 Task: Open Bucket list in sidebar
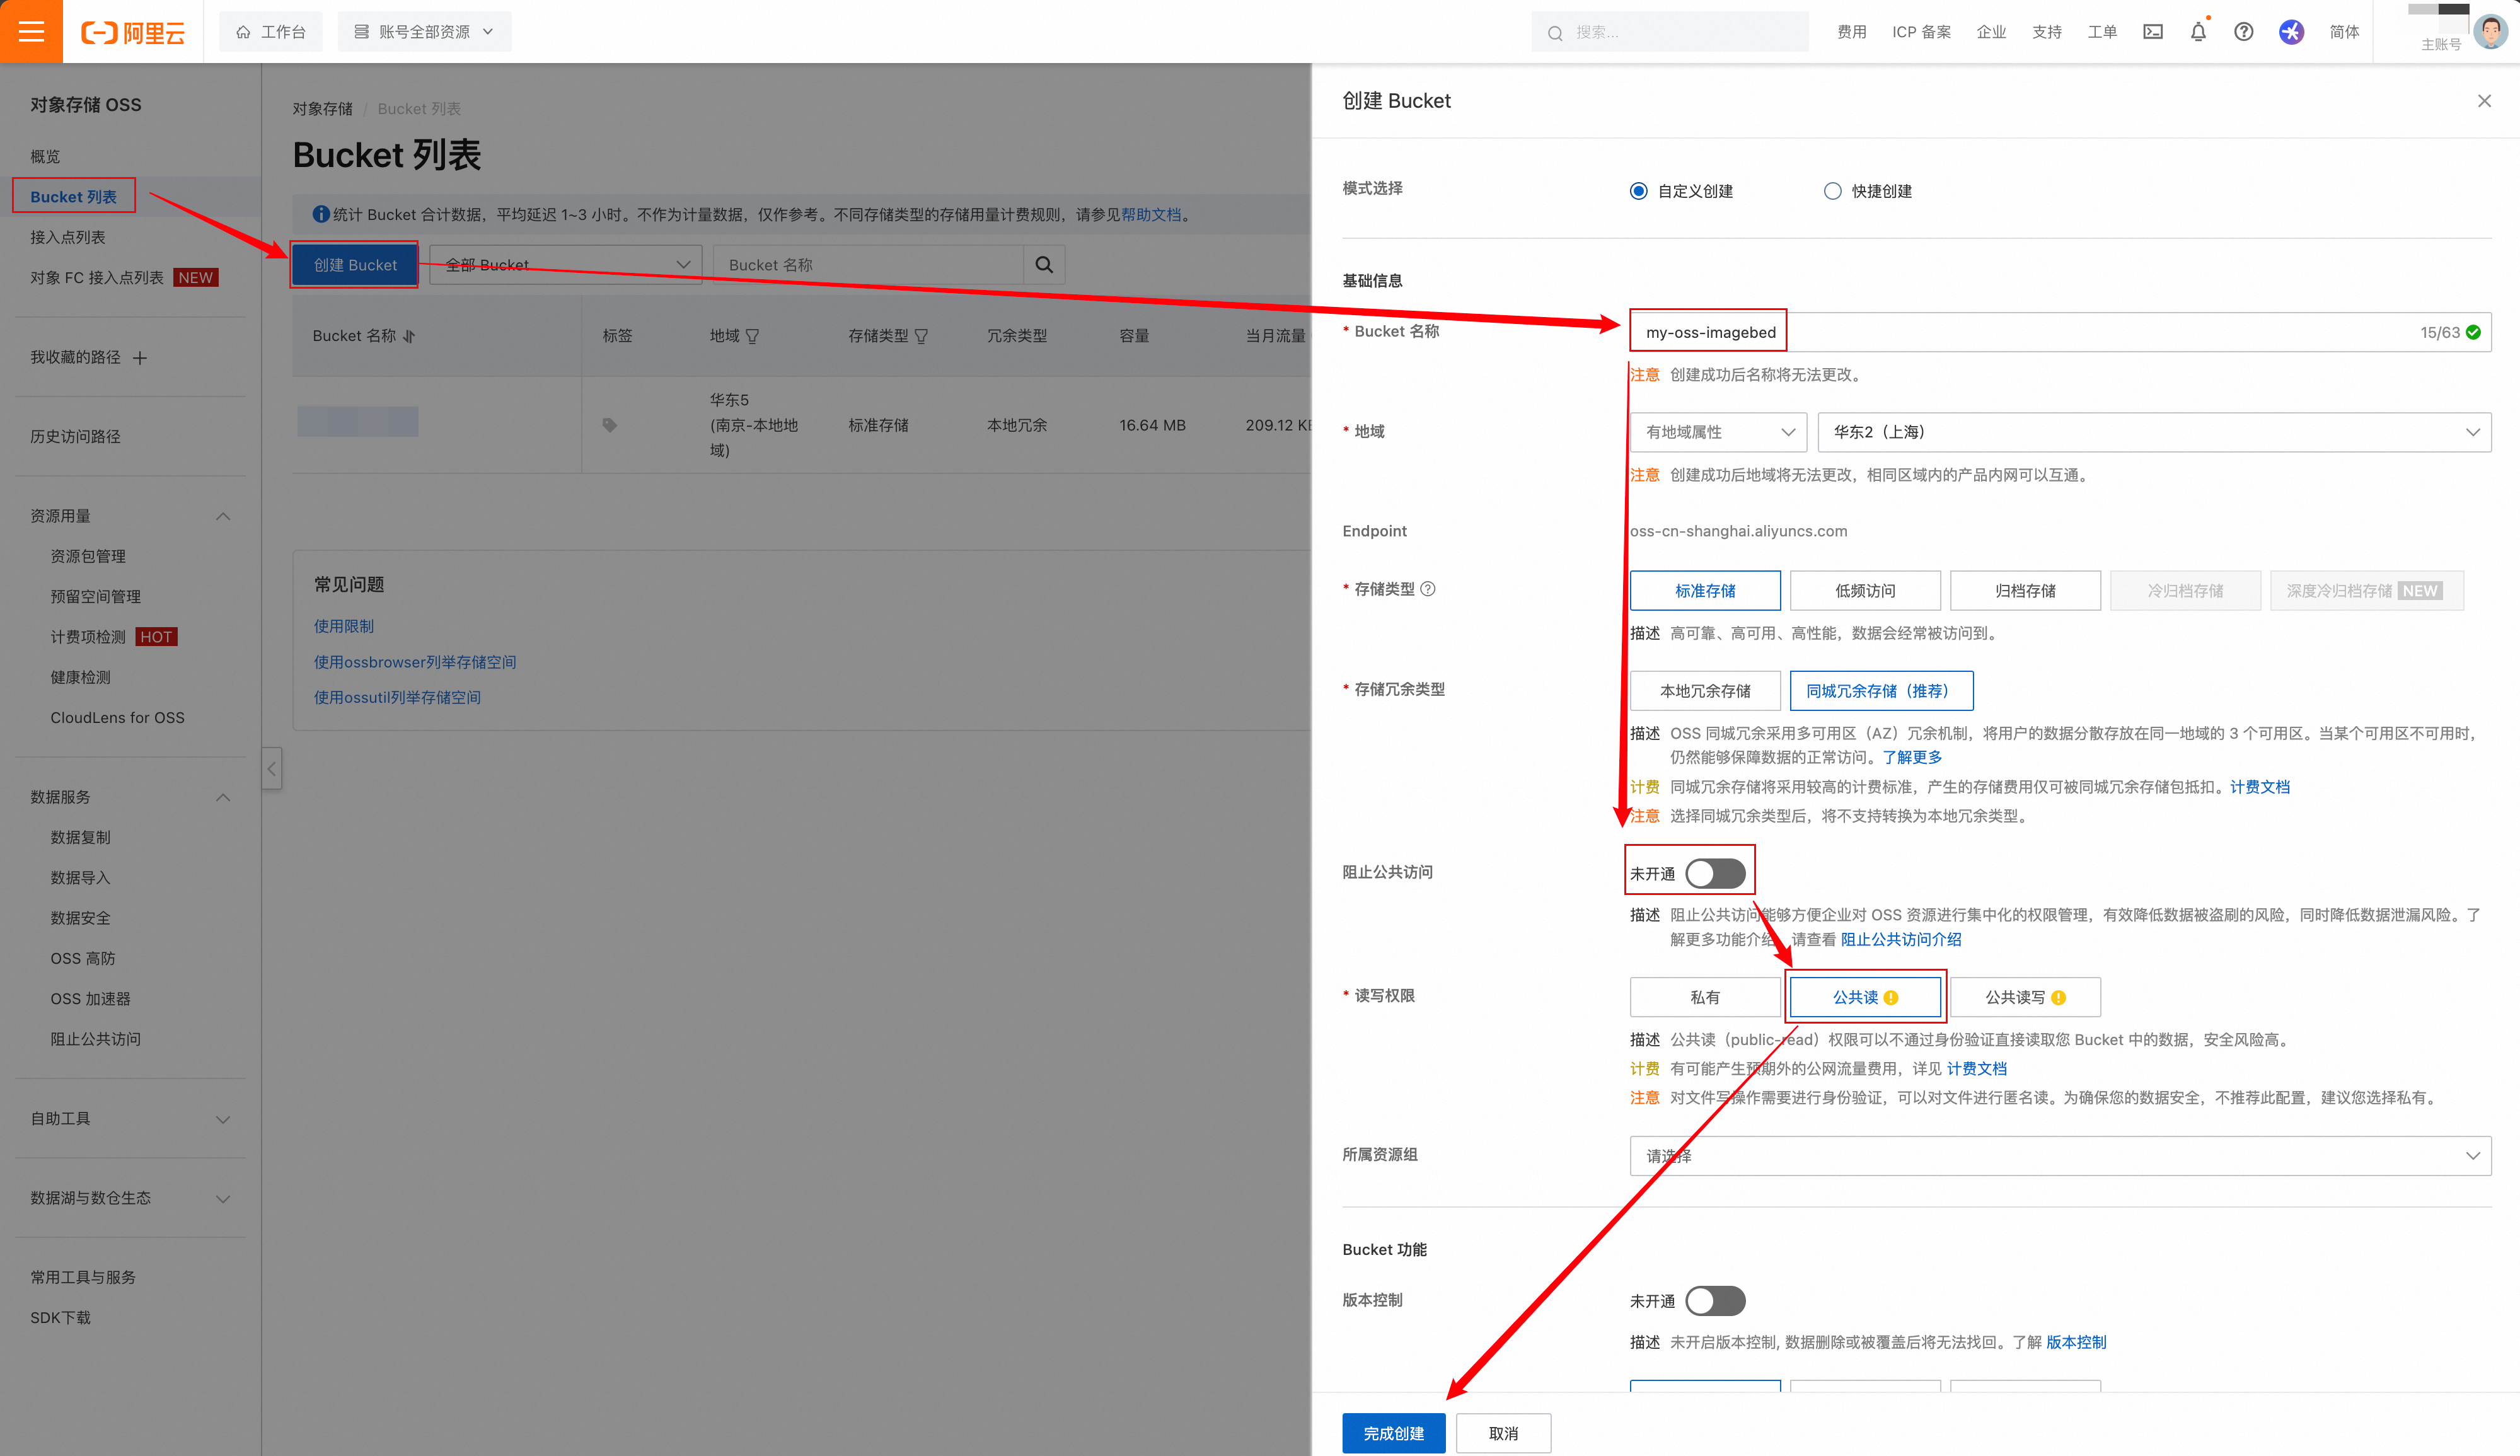(74, 197)
